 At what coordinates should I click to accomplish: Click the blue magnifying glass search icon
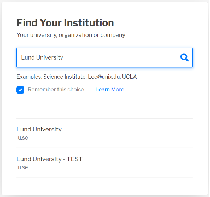tap(184, 57)
